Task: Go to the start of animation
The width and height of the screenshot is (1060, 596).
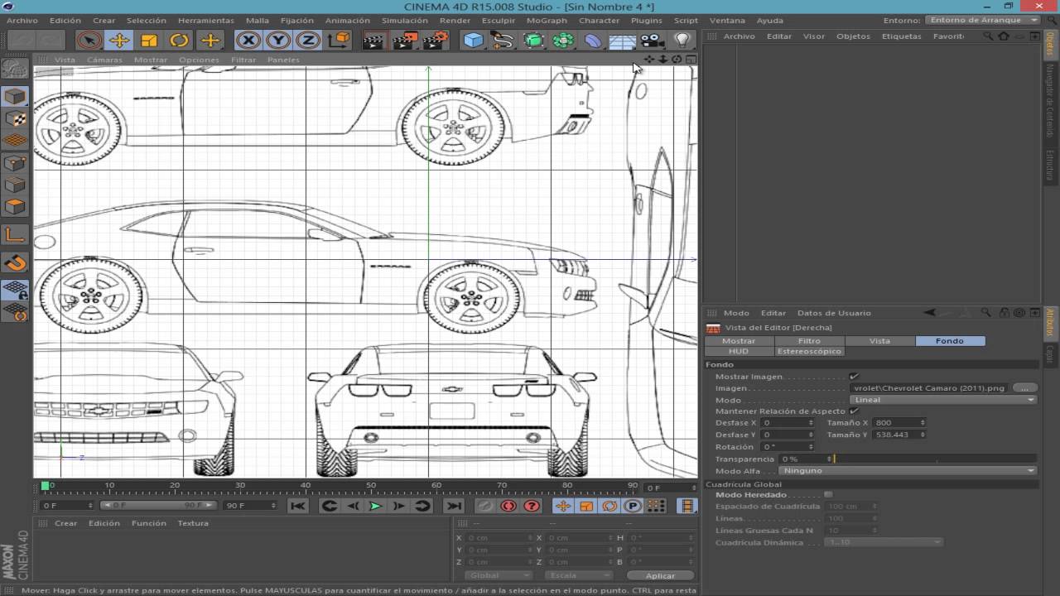Action: pyautogui.click(x=298, y=506)
